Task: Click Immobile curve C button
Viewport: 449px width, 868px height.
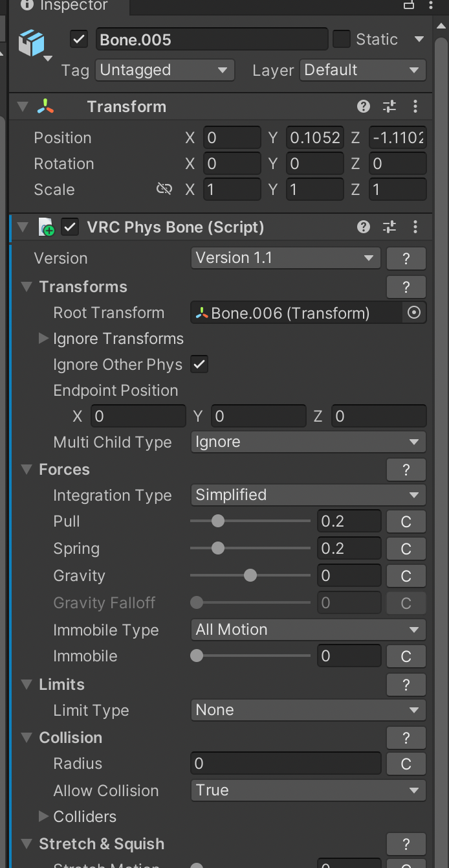Action: 406,656
